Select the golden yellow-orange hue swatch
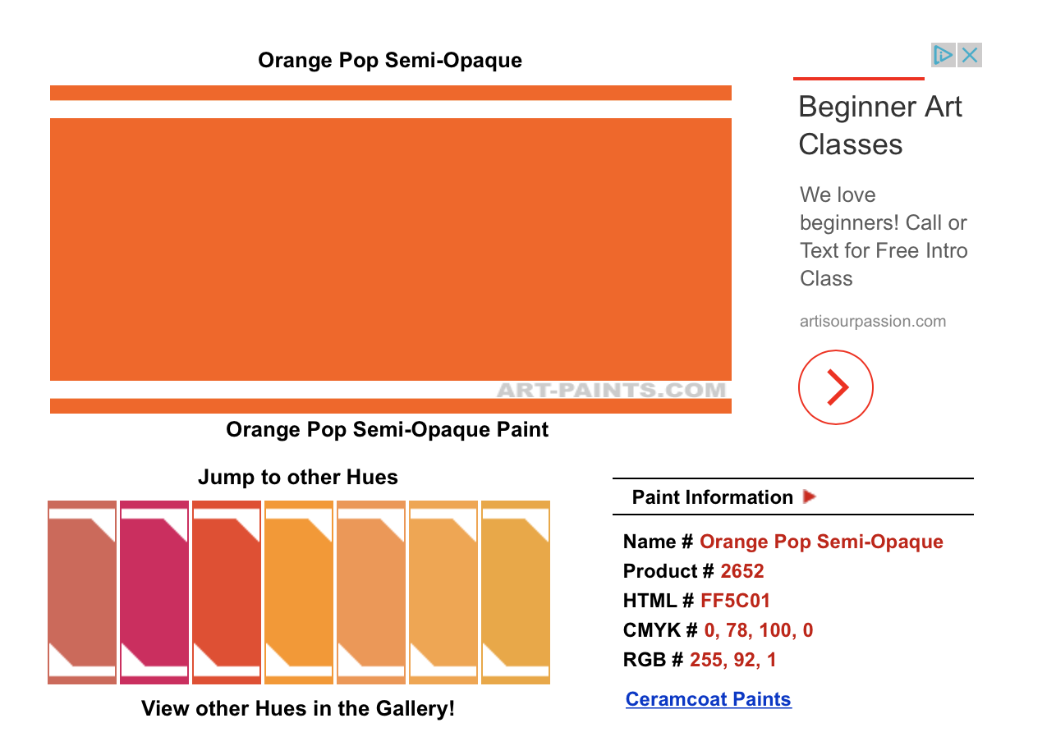 (516, 592)
